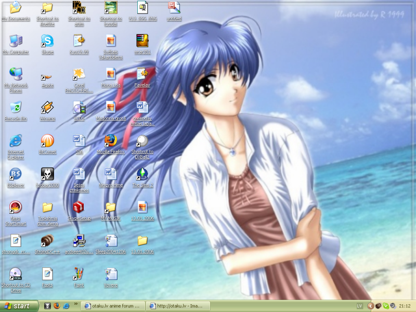
Task: Switch to otaku.lv anime forum taskbar window
Action: pos(113,306)
